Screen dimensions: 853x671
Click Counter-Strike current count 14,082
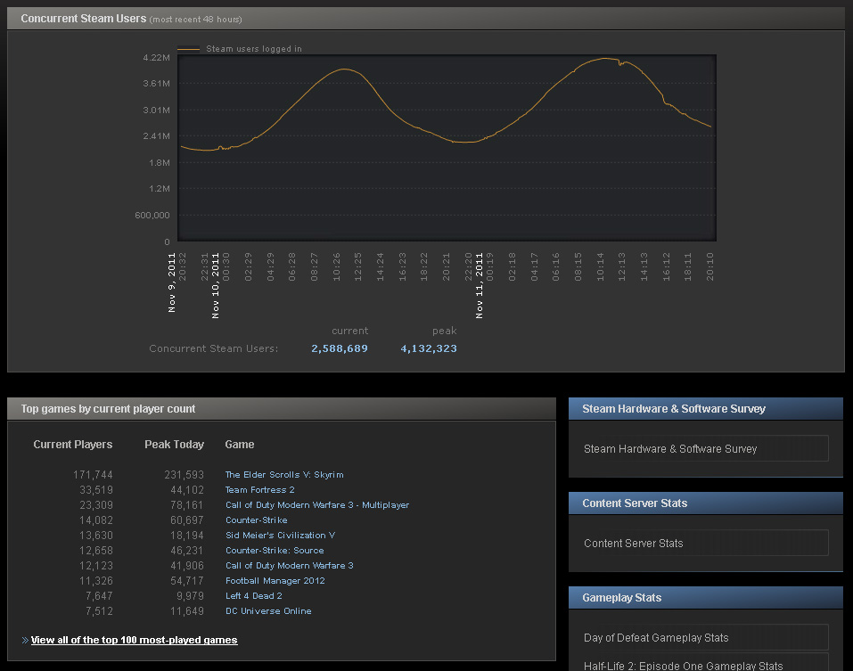(x=96, y=520)
